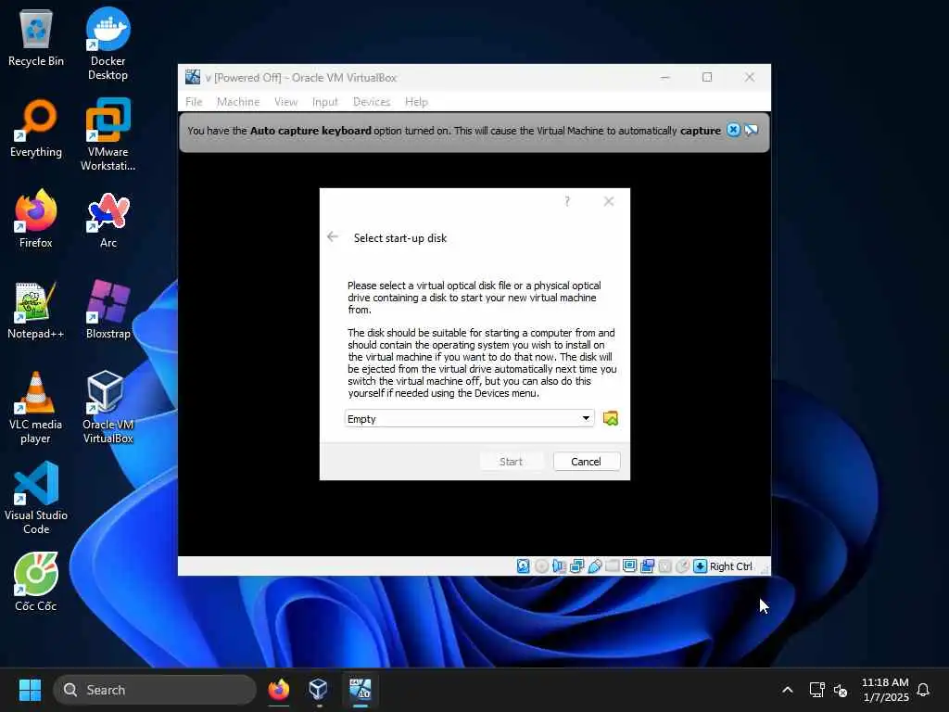Click the disabled Start button
The width and height of the screenshot is (949, 712).
click(x=511, y=462)
